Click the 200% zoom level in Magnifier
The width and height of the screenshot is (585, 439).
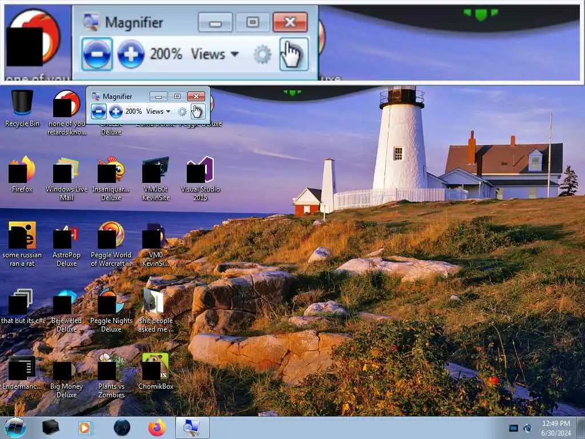click(x=133, y=111)
